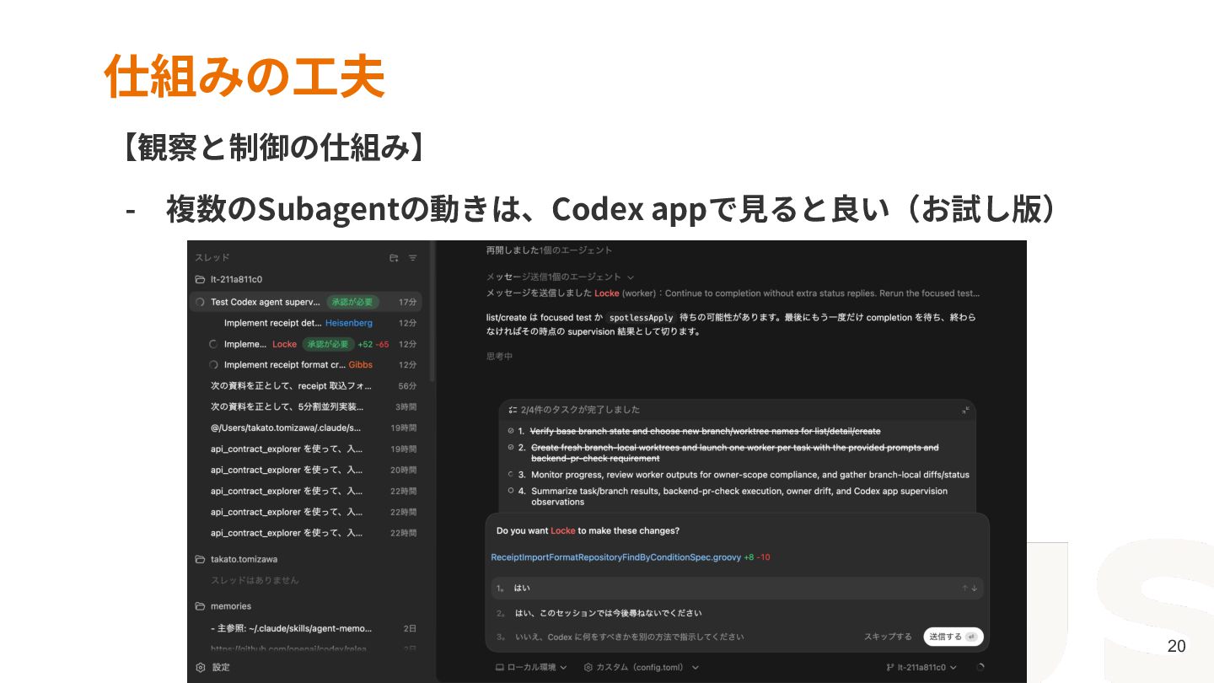This screenshot has width=1214, height=683.
Task: Click the spotlessApply code snippet
Action: coord(642,318)
